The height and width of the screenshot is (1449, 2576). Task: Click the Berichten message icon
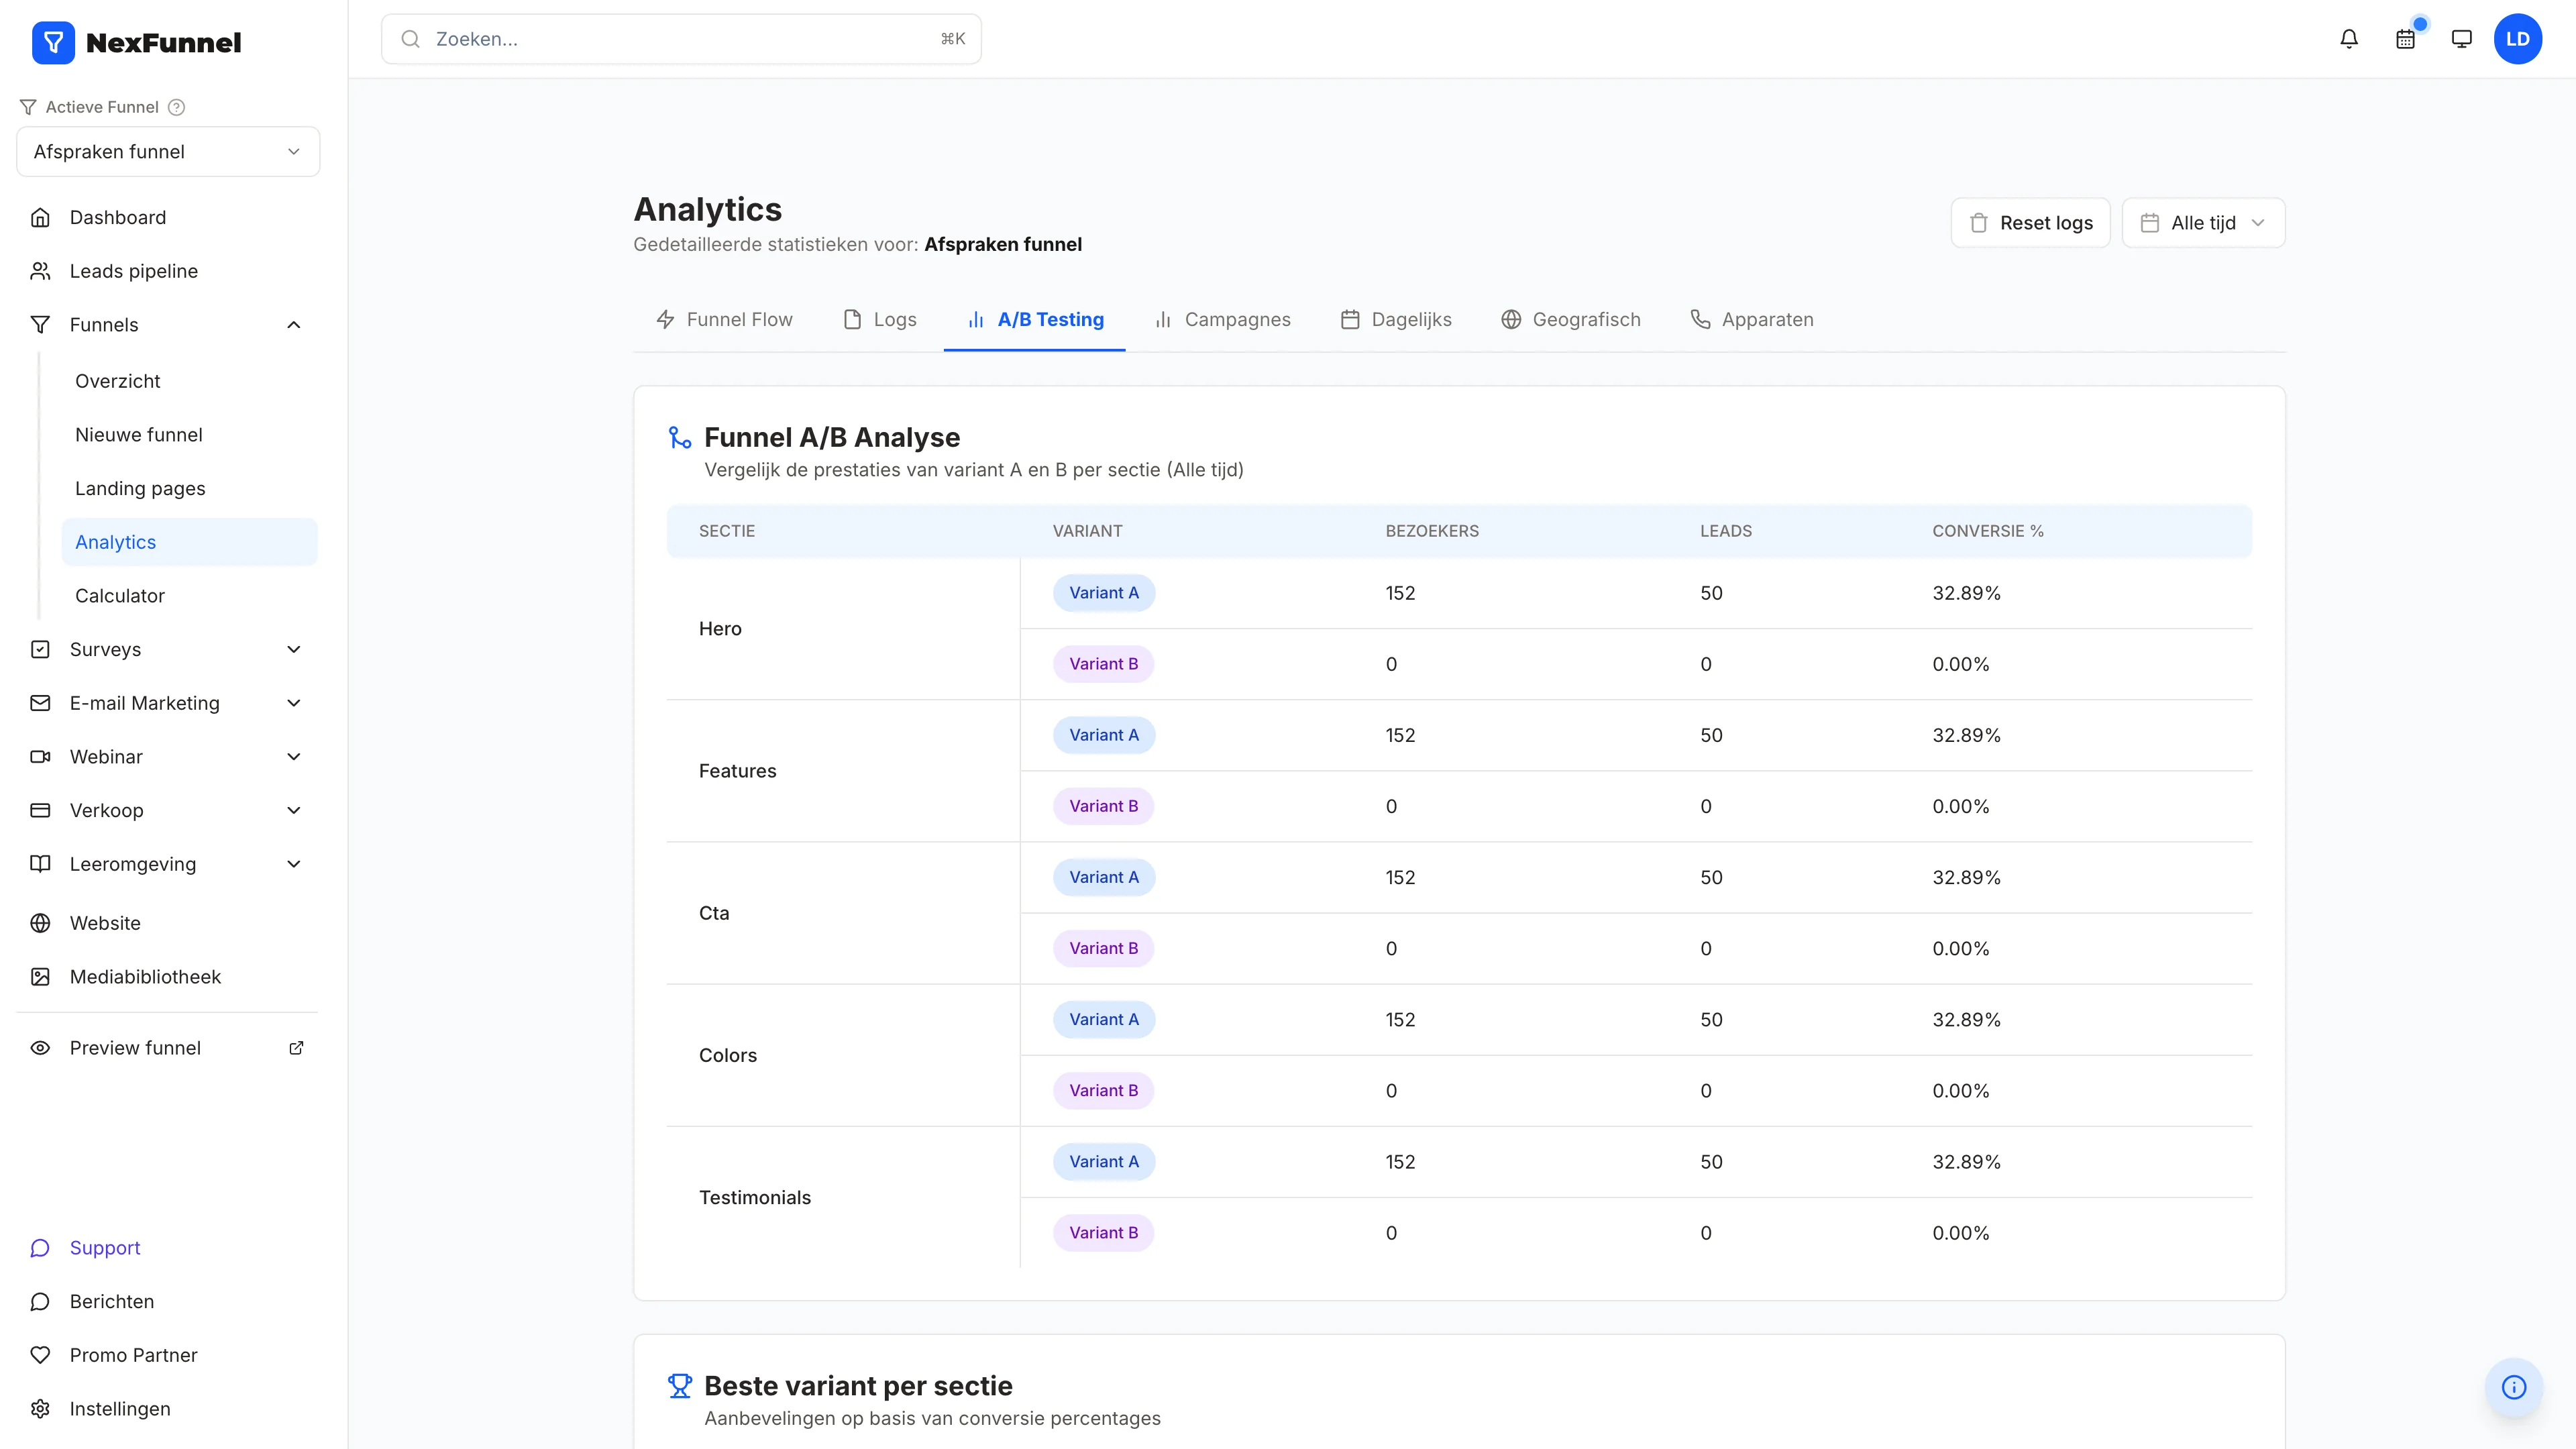(40, 1302)
